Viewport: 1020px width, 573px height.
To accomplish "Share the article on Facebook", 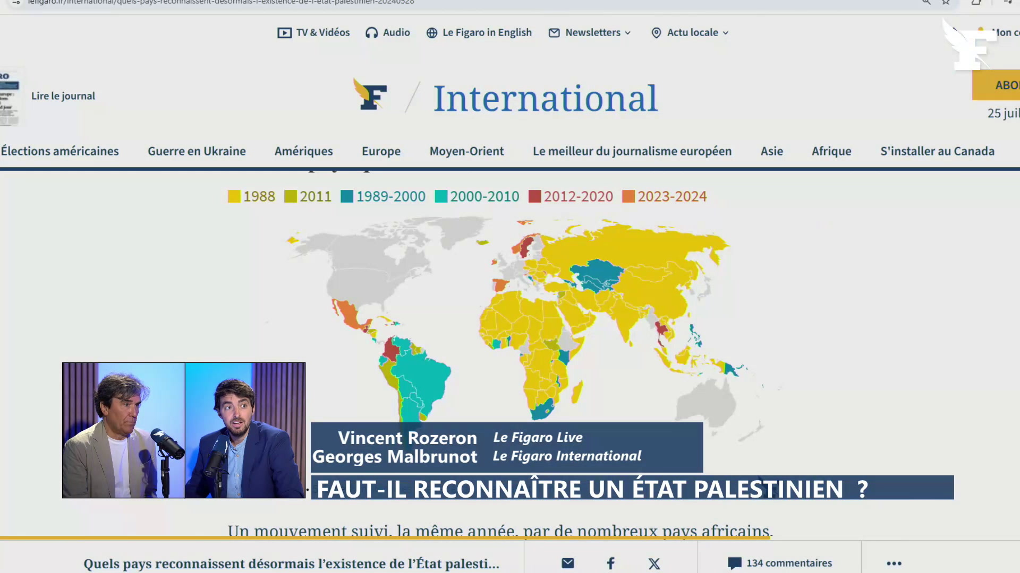I will click(x=610, y=563).
